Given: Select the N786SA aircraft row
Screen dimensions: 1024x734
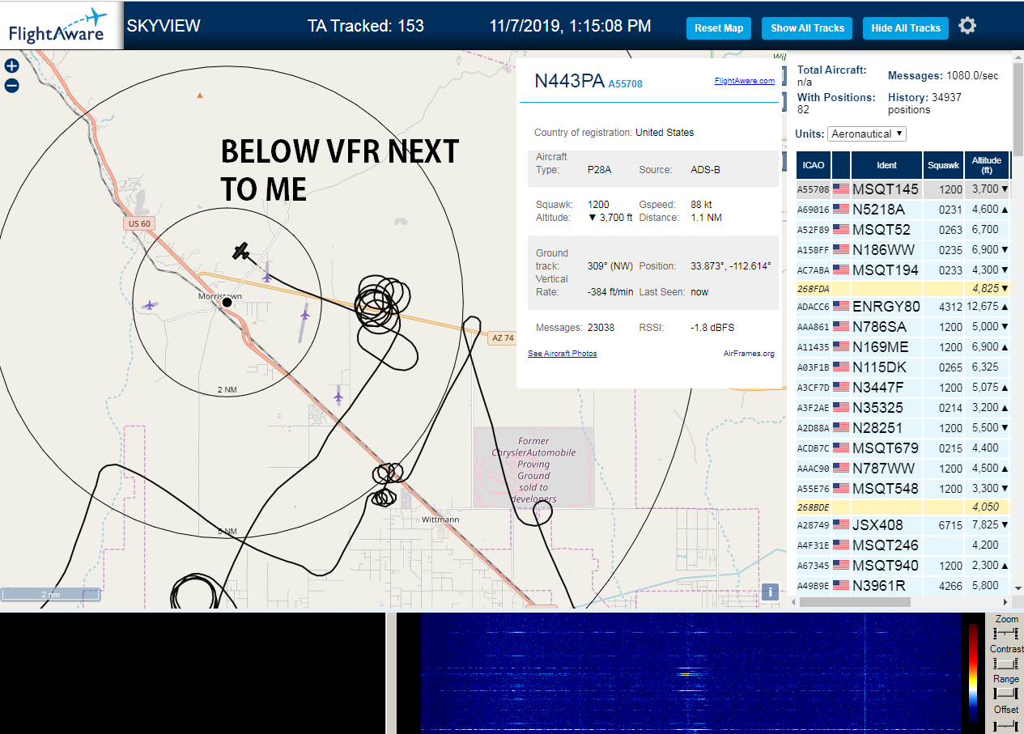Looking at the screenshot, I should click(904, 327).
